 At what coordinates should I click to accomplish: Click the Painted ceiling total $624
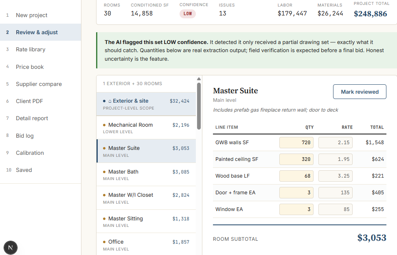pos(378,159)
